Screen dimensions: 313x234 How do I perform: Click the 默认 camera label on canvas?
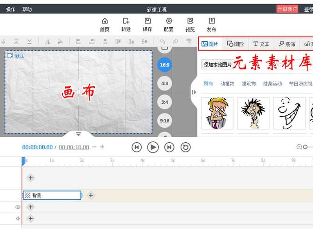pos(16,56)
